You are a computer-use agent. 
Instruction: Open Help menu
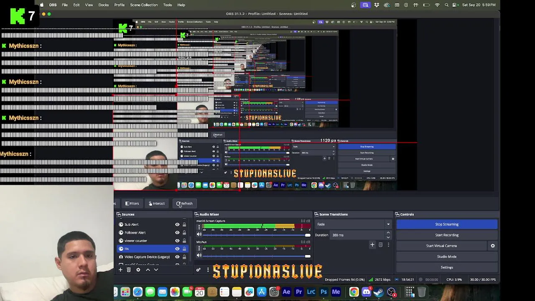point(181,5)
